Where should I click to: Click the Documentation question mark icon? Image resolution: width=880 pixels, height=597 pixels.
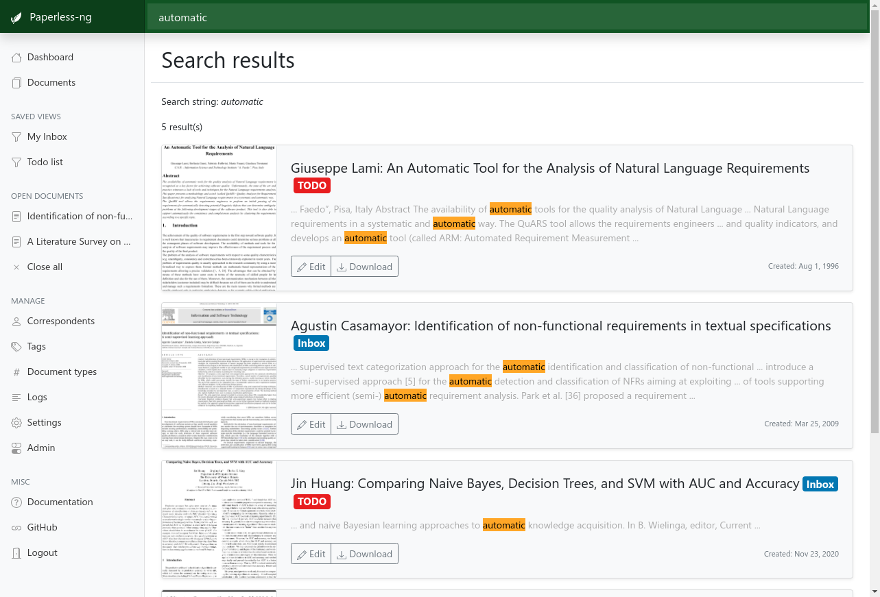point(16,502)
